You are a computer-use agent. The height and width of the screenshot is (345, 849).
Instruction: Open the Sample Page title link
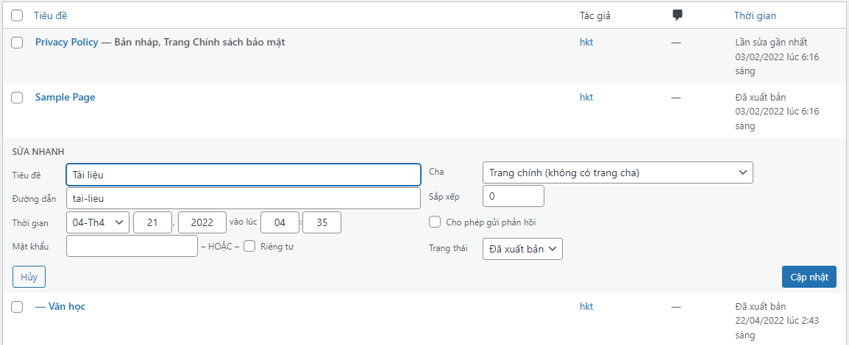[x=65, y=98]
